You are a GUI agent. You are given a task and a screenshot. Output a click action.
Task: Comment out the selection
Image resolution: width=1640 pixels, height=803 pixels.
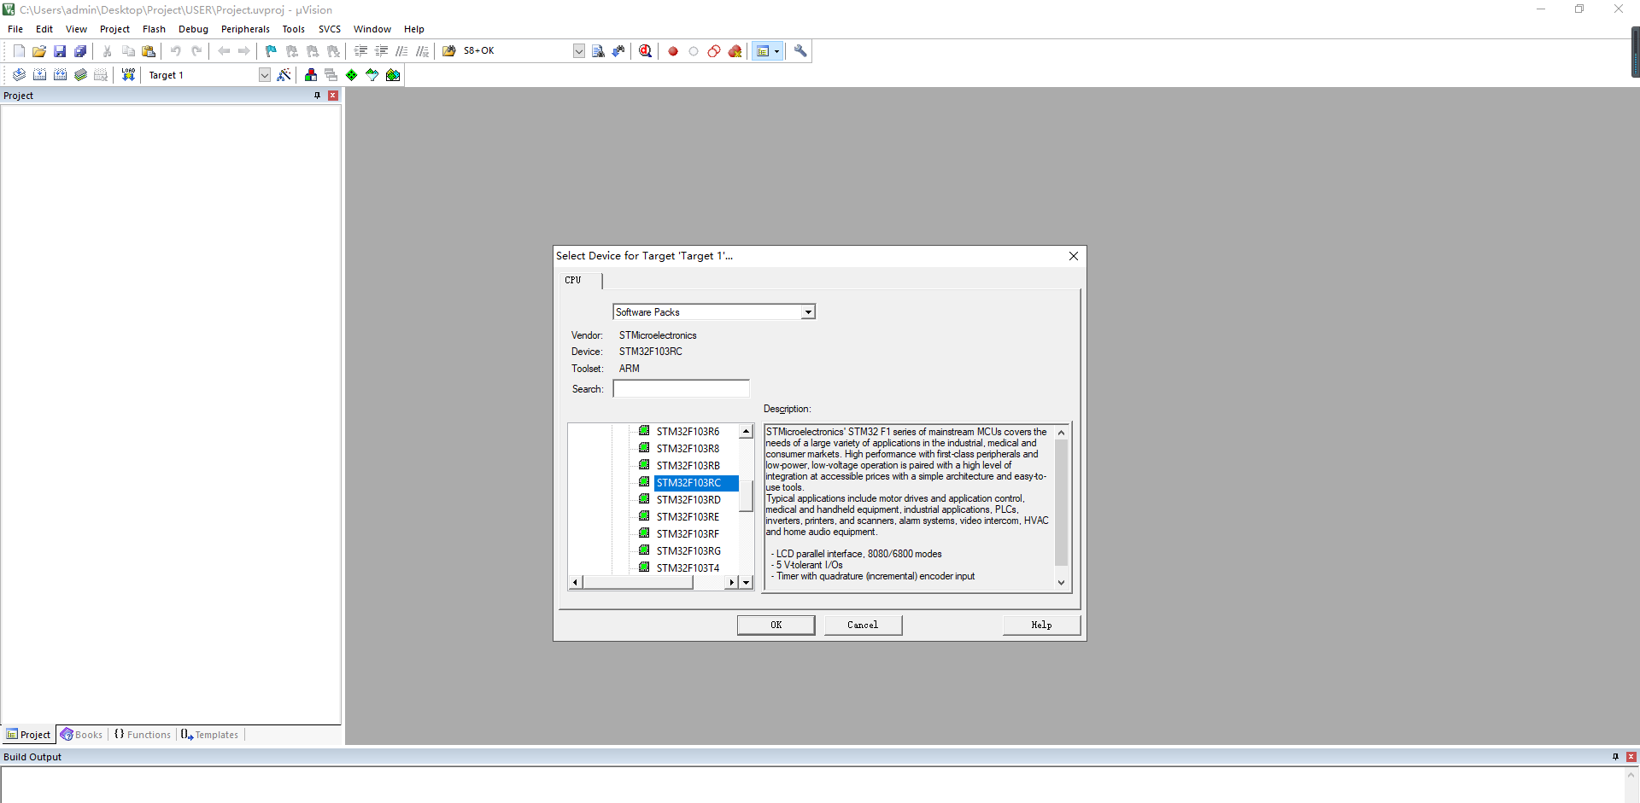401,51
